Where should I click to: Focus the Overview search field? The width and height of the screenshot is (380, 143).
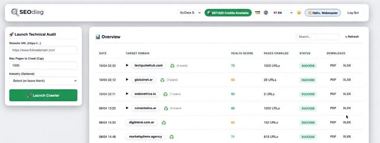coord(318,37)
